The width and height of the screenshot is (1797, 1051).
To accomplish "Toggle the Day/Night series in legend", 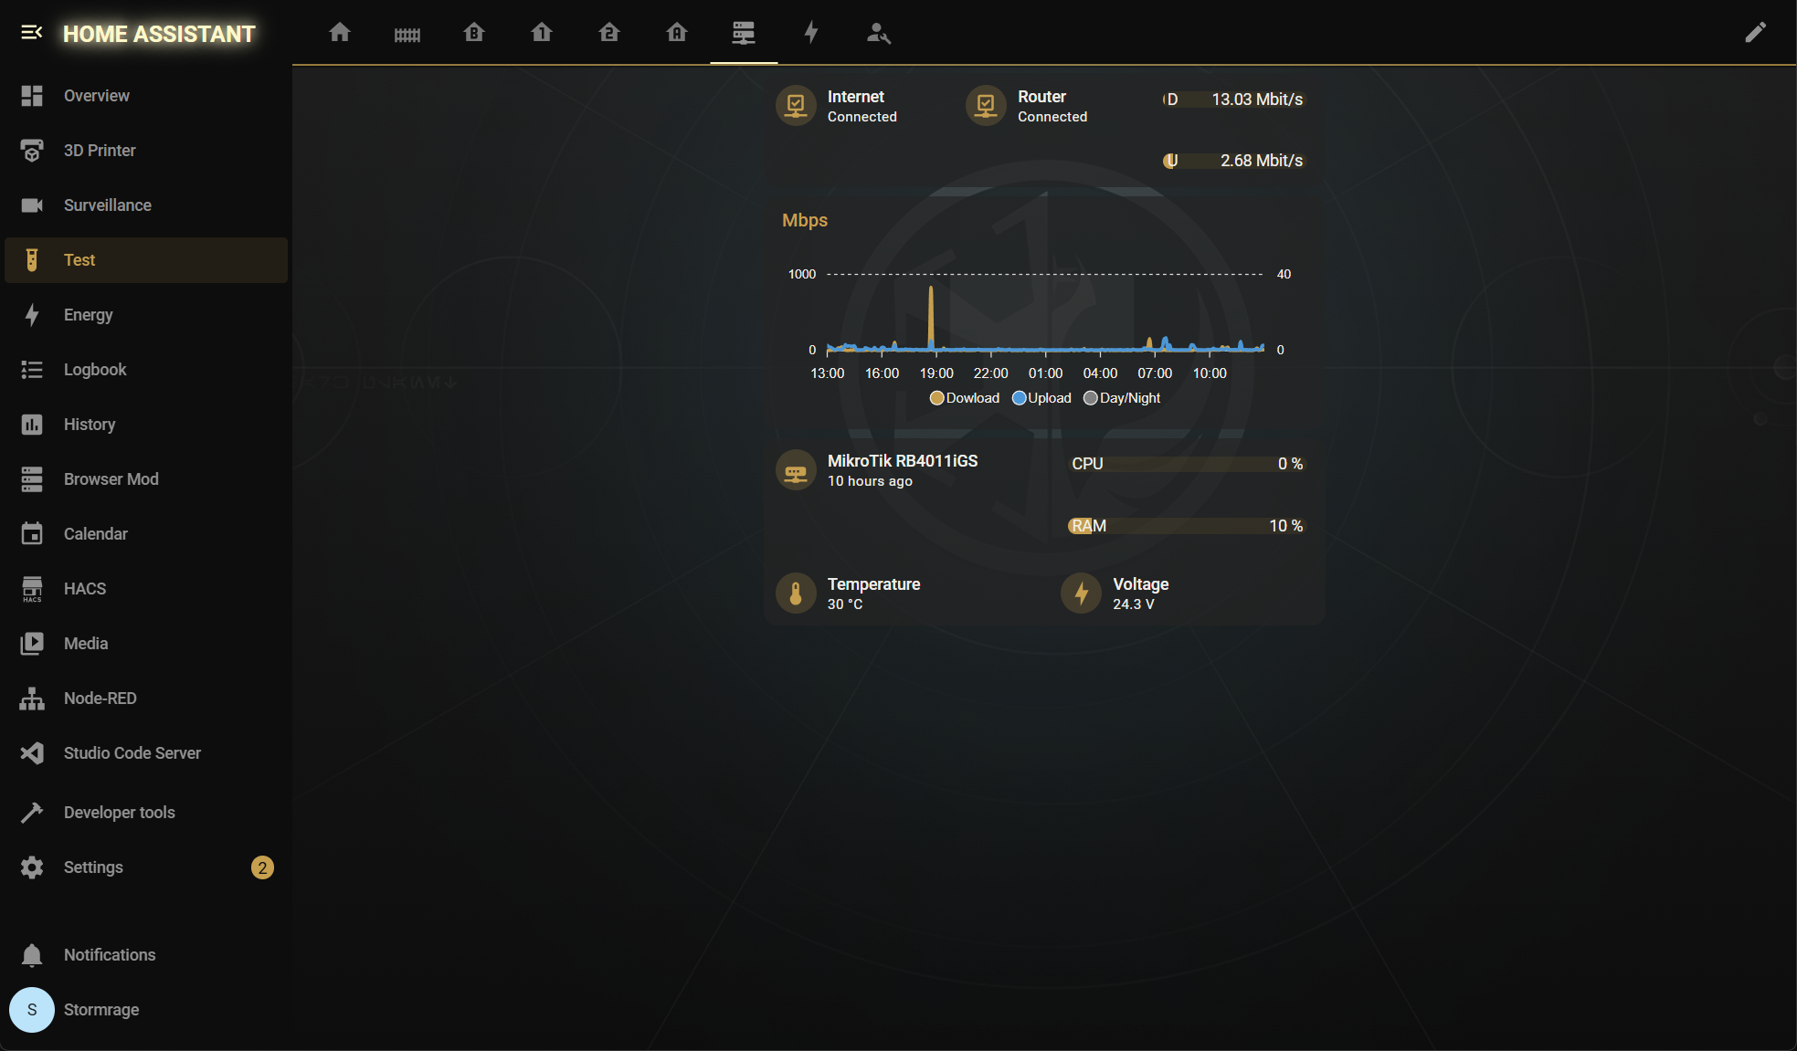I will [x=1122, y=398].
